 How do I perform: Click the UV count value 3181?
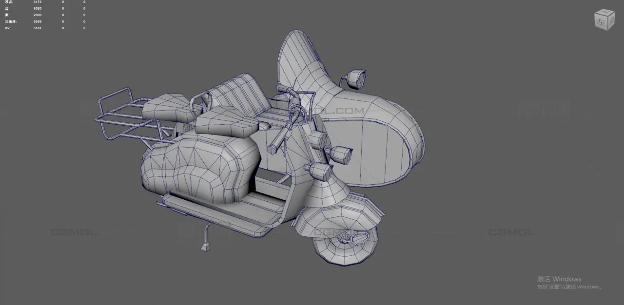click(x=37, y=28)
